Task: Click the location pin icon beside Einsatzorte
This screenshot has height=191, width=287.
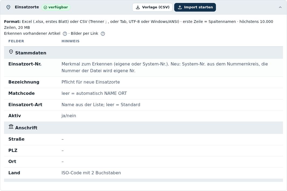Action: (x=8, y=7)
